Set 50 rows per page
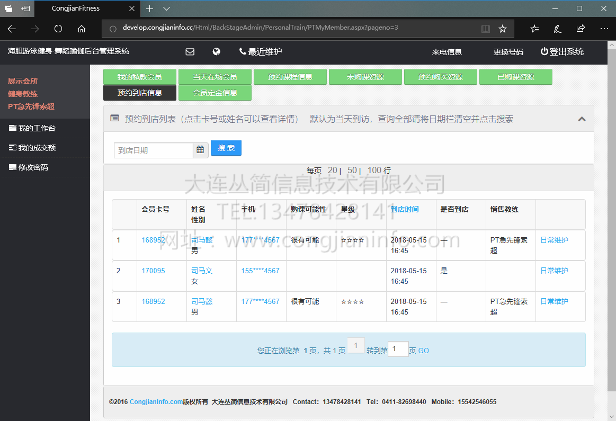 tap(352, 170)
